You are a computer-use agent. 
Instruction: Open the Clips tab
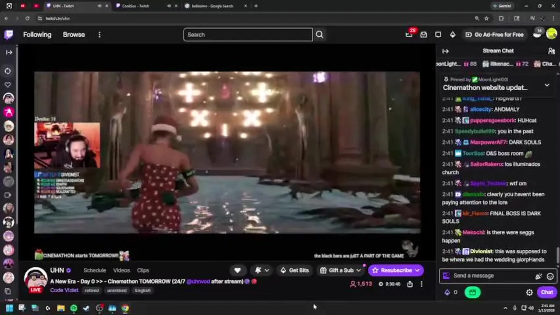click(143, 270)
